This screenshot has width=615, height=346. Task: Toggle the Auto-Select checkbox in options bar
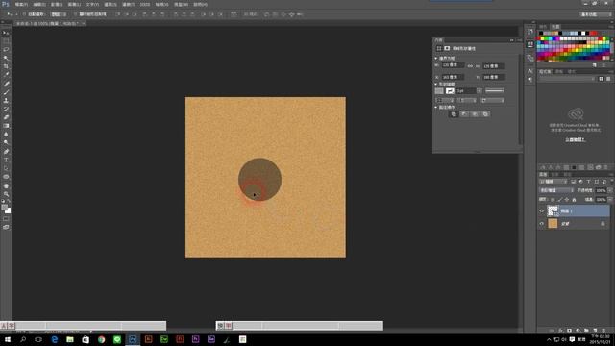[24, 14]
